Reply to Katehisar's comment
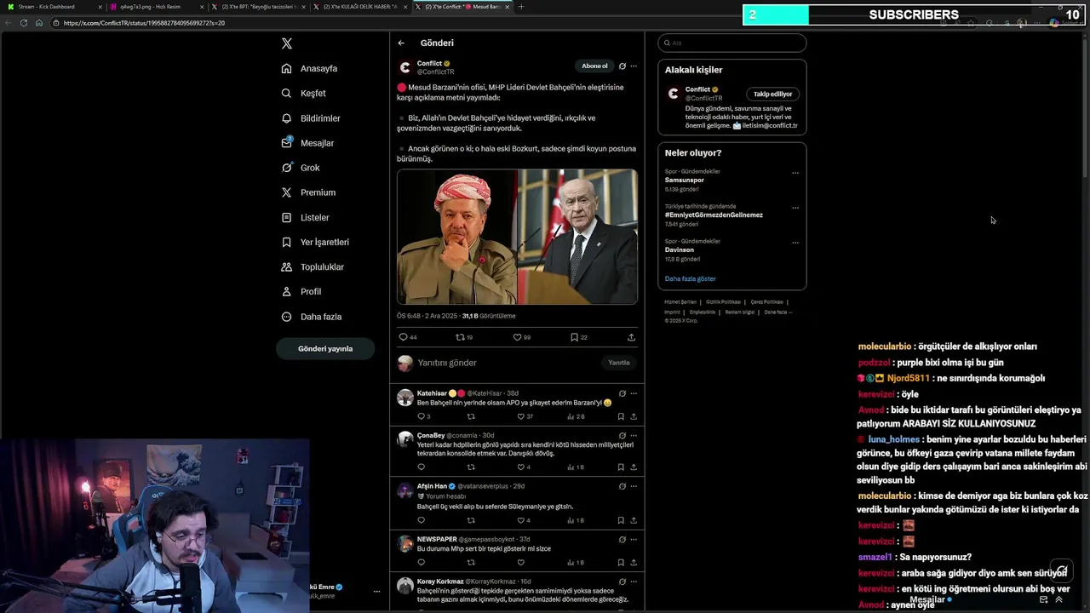Viewport: 1090px width, 613px height. [x=423, y=416]
